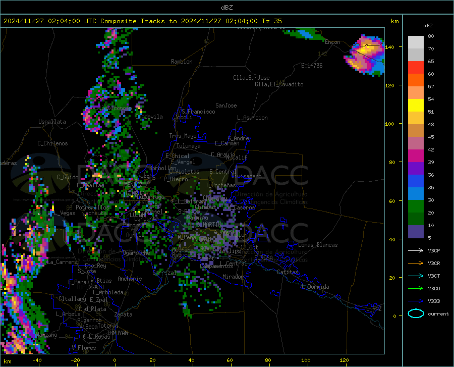Select the dark green swatch between 20 and 10

pos(416,219)
